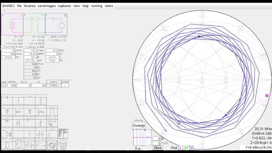Image resolution: width=272 pixels, height=153 pixels.
Task: Toggle plotting of generator G on chart
Action: [192, 148]
